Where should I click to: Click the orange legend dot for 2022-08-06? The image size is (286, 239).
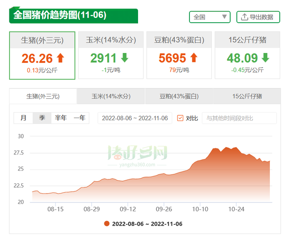(106, 224)
